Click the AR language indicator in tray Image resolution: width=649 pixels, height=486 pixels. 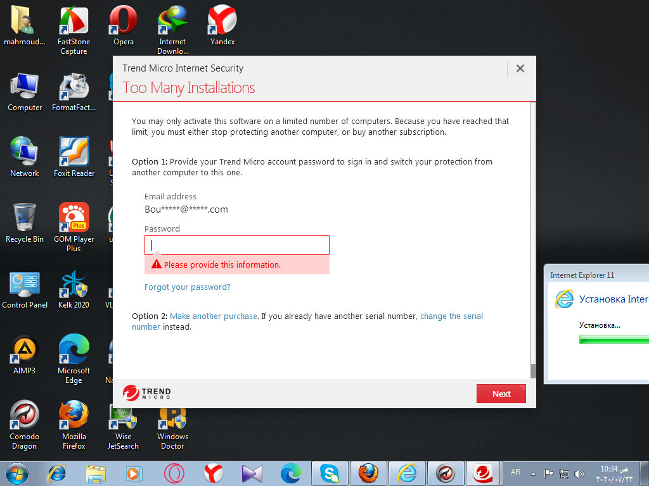pyautogui.click(x=515, y=472)
